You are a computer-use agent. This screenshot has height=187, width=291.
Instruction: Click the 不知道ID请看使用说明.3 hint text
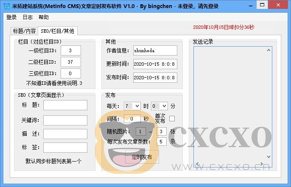point(54,83)
